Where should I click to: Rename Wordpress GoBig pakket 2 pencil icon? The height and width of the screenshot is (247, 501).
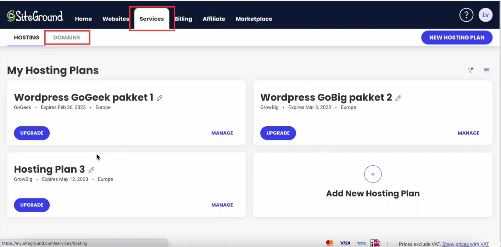click(398, 98)
